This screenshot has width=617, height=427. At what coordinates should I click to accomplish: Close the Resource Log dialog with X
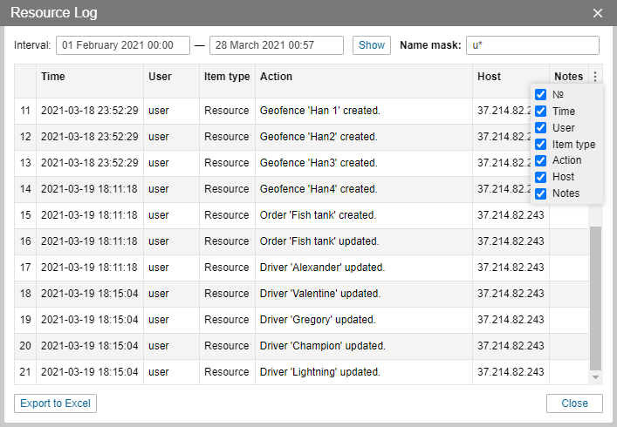tap(598, 13)
